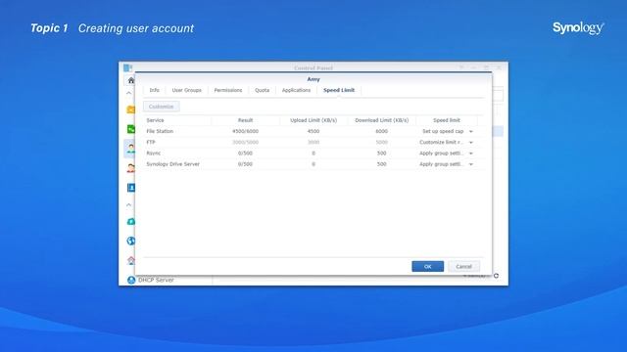
Task: Click the refresh icon in Control Panel
Action: [x=497, y=276]
